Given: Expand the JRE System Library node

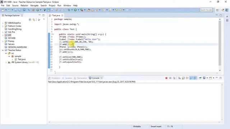Looking at the screenshot, I should [x=6, y=62].
